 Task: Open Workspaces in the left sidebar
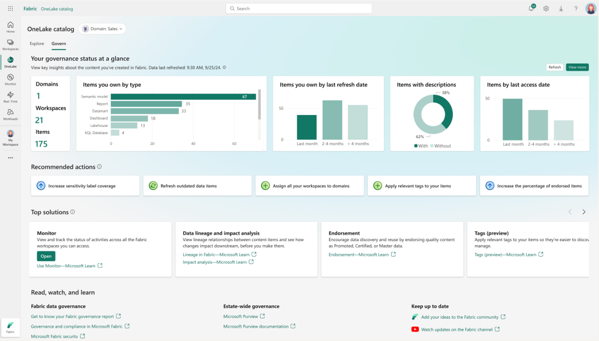[x=10, y=45]
